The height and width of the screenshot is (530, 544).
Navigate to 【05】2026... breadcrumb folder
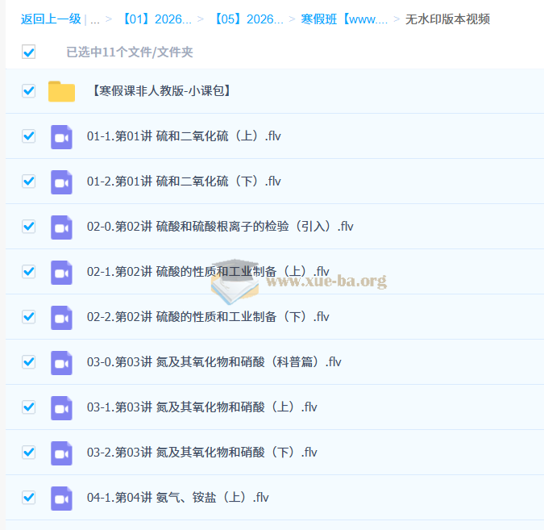(246, 19)
